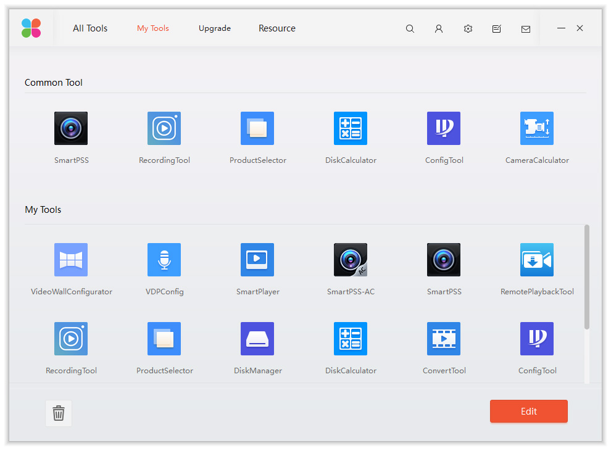Close the toolbox window

click(580, 28)
